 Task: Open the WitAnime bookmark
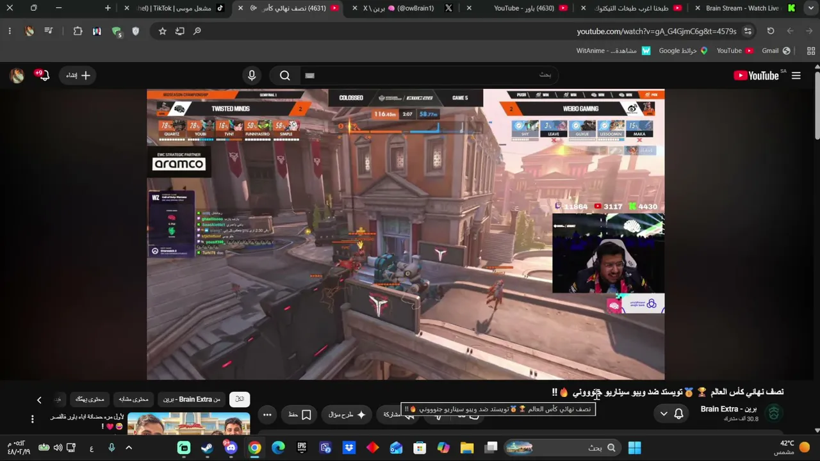(x=613, y=51)
